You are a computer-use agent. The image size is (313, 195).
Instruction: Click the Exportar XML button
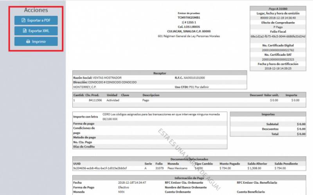point(36,31)
